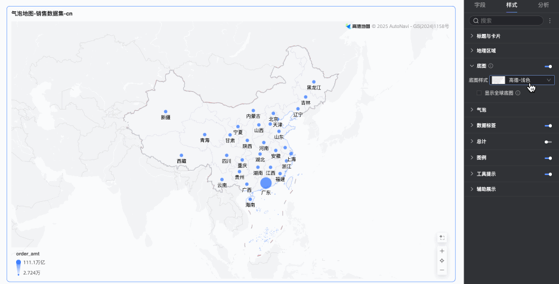
Task: Expand the 数据标签 section
Action: click(472, 125)
